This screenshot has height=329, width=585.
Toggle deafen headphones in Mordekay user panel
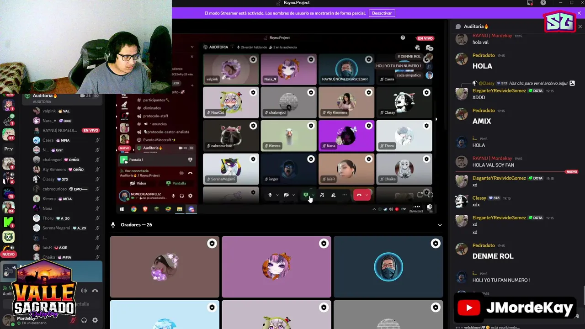pos(84,320)
